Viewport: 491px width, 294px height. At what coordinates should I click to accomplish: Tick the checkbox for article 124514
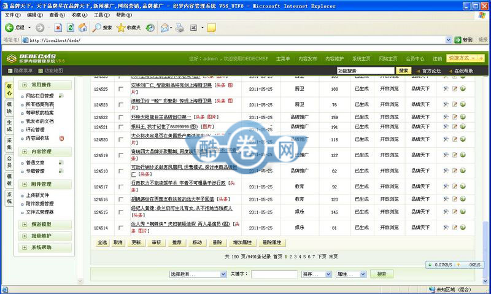[x=120, y=228]
